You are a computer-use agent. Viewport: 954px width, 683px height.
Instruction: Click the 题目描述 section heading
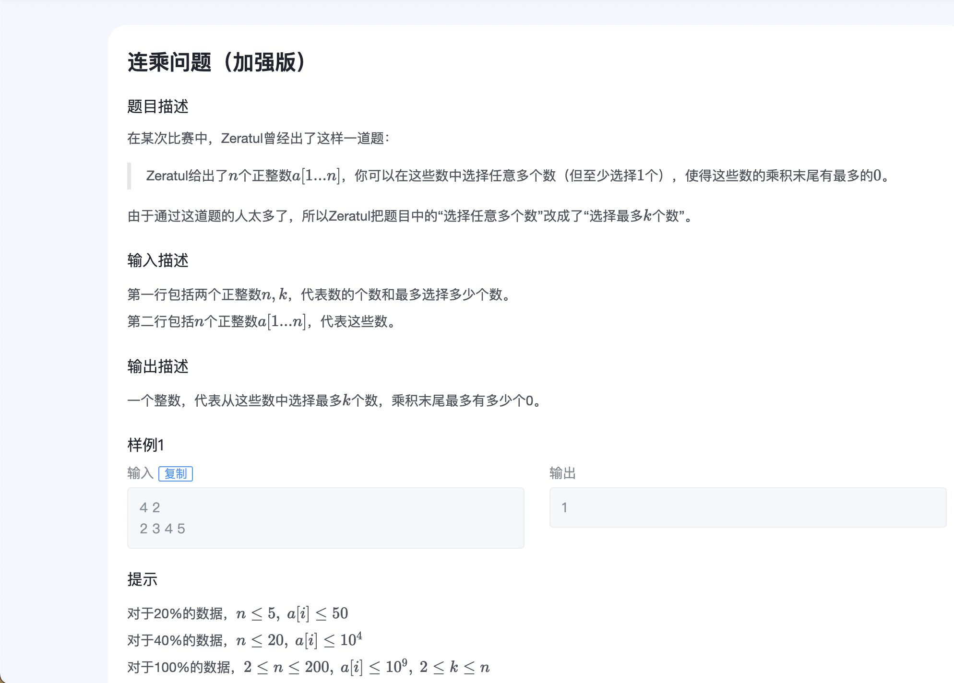[x=158, y=106]
